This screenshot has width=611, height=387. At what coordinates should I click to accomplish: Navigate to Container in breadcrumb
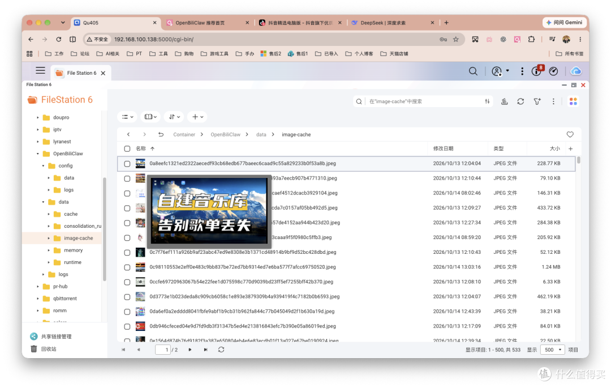(x=184, y=135)
